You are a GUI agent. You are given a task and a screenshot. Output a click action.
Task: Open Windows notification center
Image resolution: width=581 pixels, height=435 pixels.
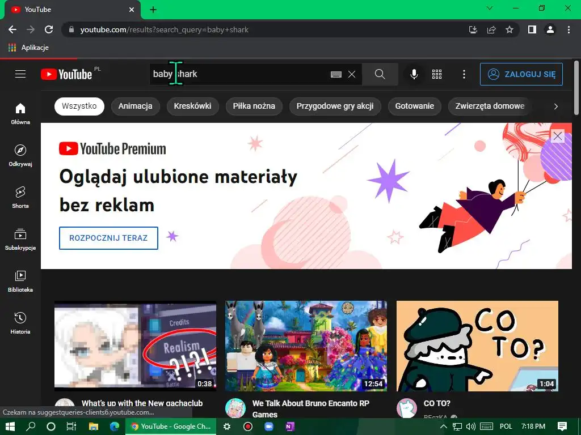[x=562, y=427]
